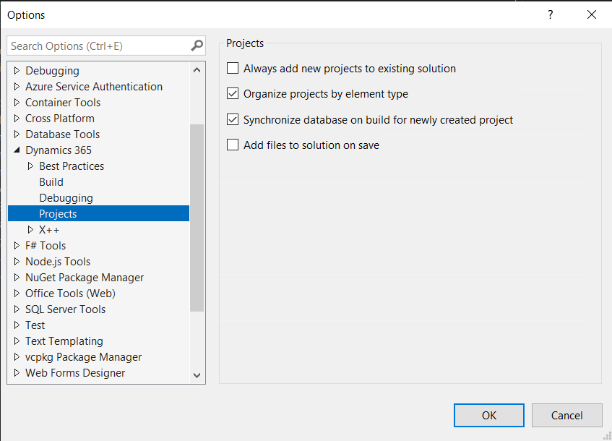Select the Container Tools category
612x441 pixels.
63,103
